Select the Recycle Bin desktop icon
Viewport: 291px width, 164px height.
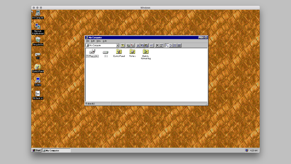pyautogui.click(x=38, y=41)
